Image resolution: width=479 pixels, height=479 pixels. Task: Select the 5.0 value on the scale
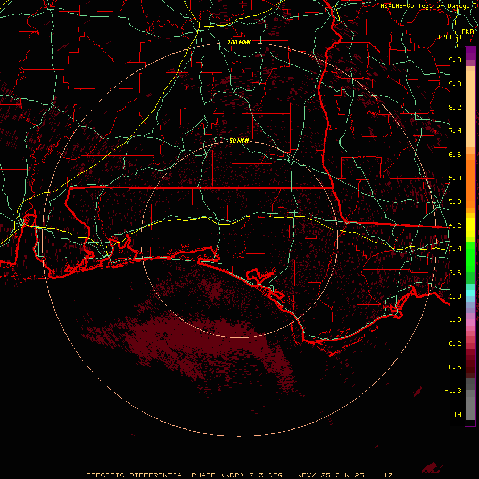pos(455,202)
